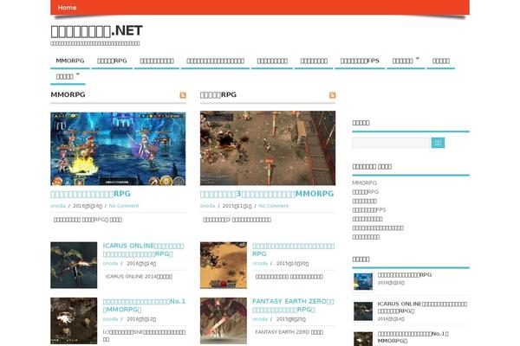This screenshot has width=520, height=346.
Task: Open the MMORPG category link in the sidebar
Action: [x=365, y=183]
